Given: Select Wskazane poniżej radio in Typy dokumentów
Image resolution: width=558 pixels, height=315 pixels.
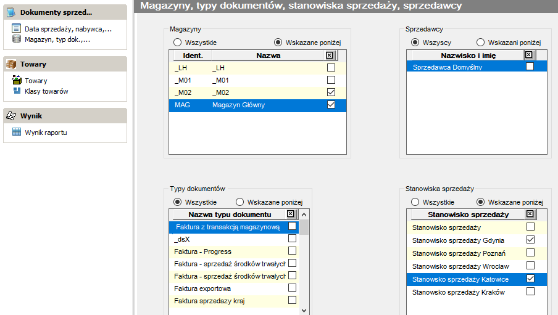Looking at the screenshot, I should [240, 202].
